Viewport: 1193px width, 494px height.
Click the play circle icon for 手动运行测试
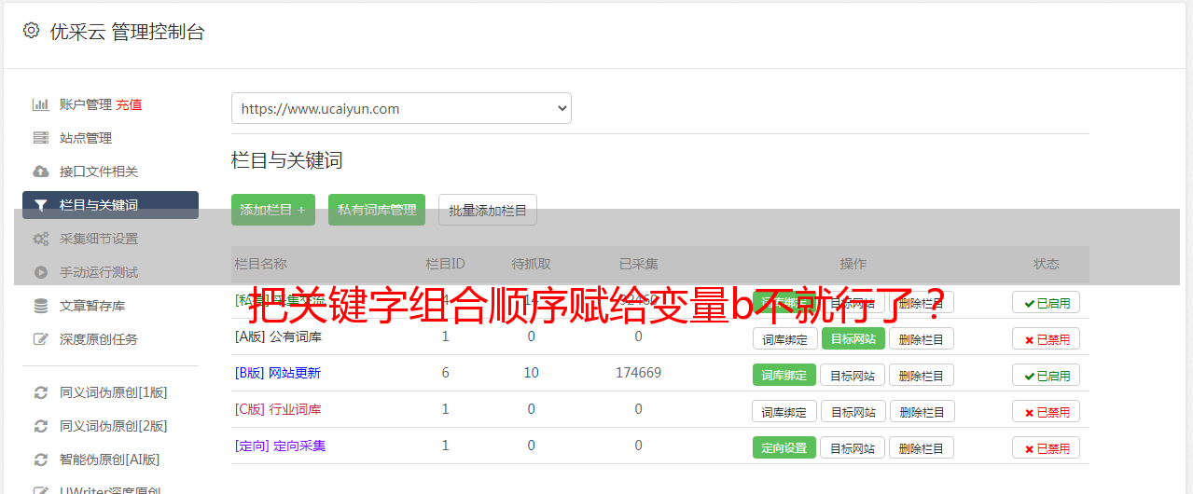[40, 272]
